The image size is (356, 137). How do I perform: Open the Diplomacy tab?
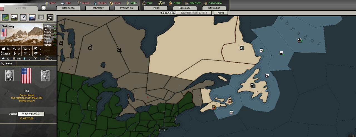[185, 8]
